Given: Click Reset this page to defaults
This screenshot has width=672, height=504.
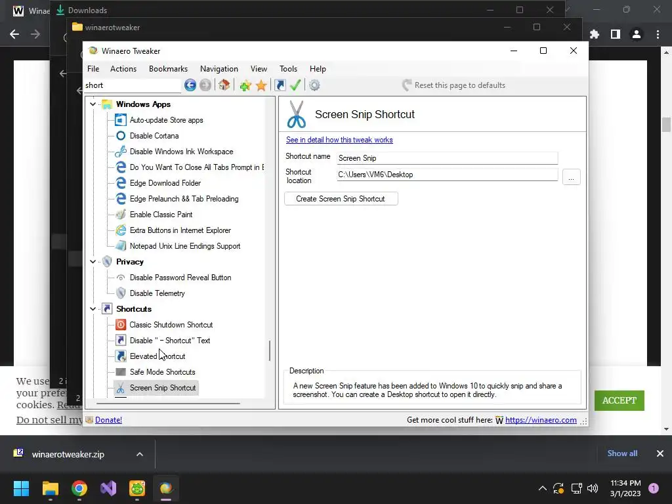Looking at the screenshot, I should 460,85.
